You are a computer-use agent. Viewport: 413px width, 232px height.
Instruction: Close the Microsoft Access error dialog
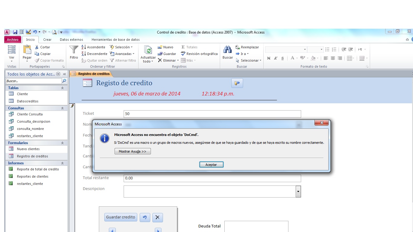[x=322, y=123]
